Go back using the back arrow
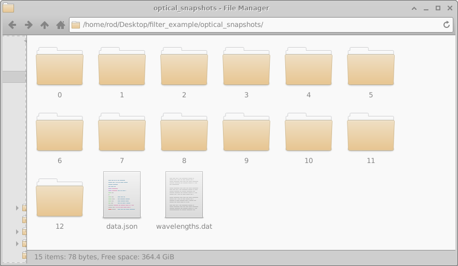The height and width of the screenshot is (266, 458). point(12,25)
